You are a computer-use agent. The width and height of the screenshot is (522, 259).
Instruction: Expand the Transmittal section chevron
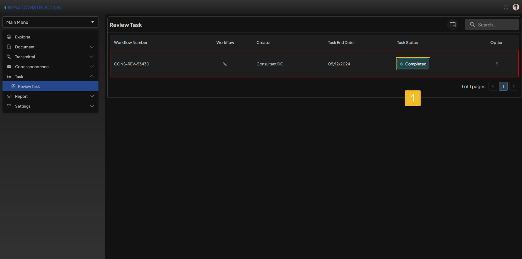click(92, 57)
